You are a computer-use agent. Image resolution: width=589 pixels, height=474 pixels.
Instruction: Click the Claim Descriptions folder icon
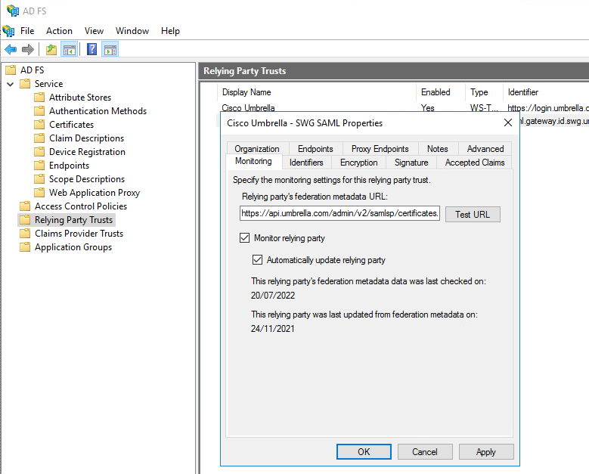coord(39,138)
